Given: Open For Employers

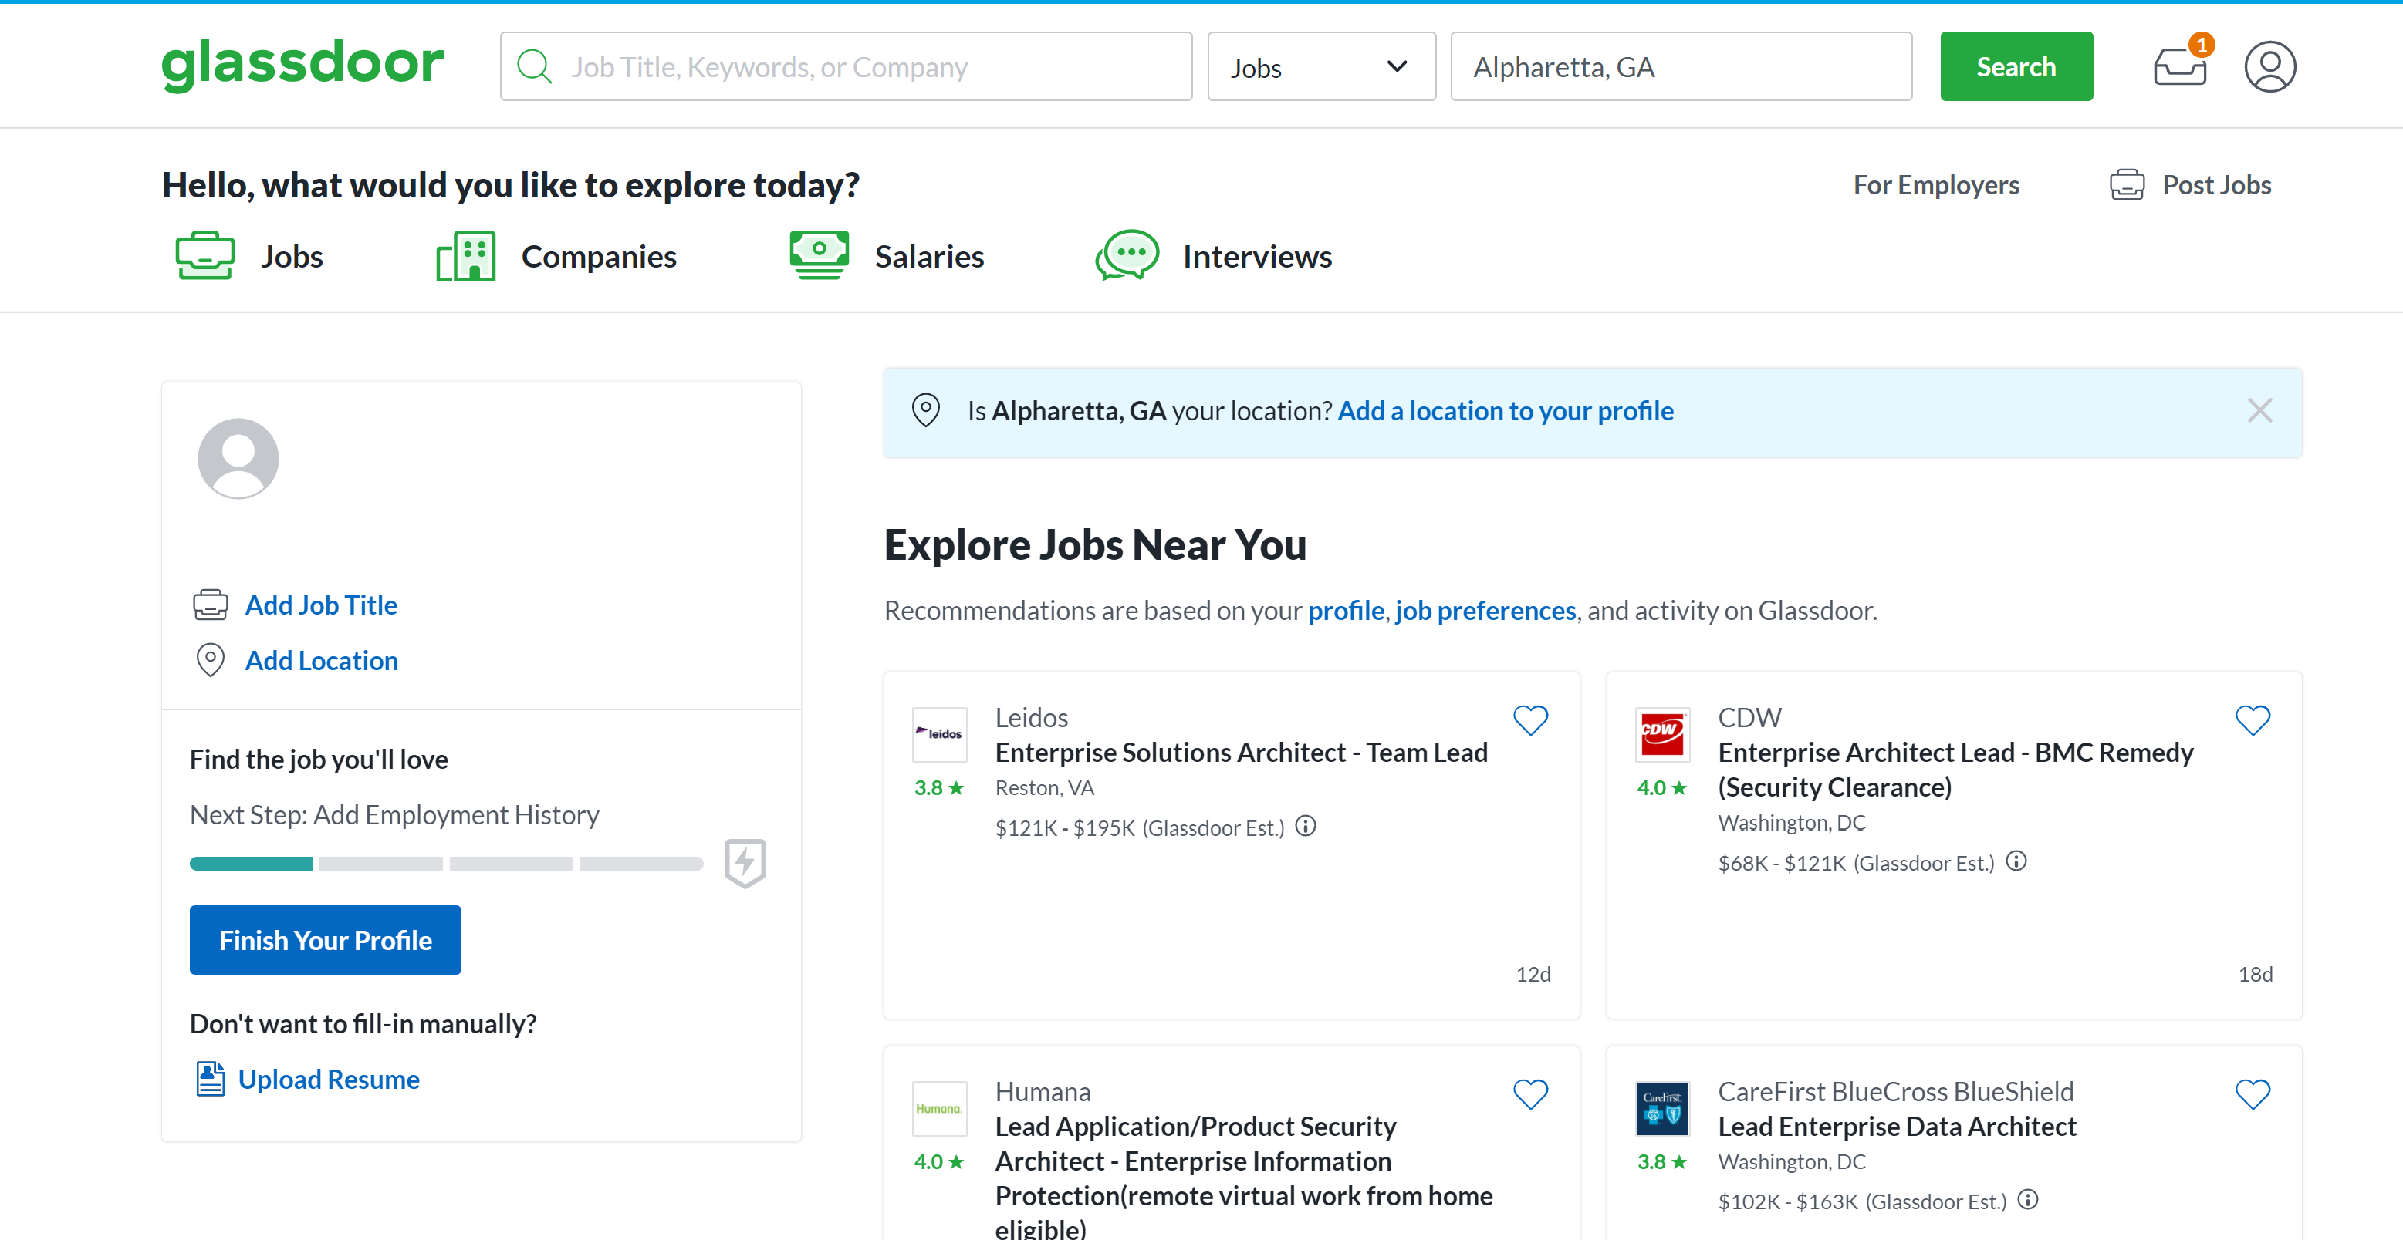Looking at the screenshot, I should (x=1937, y=184).
